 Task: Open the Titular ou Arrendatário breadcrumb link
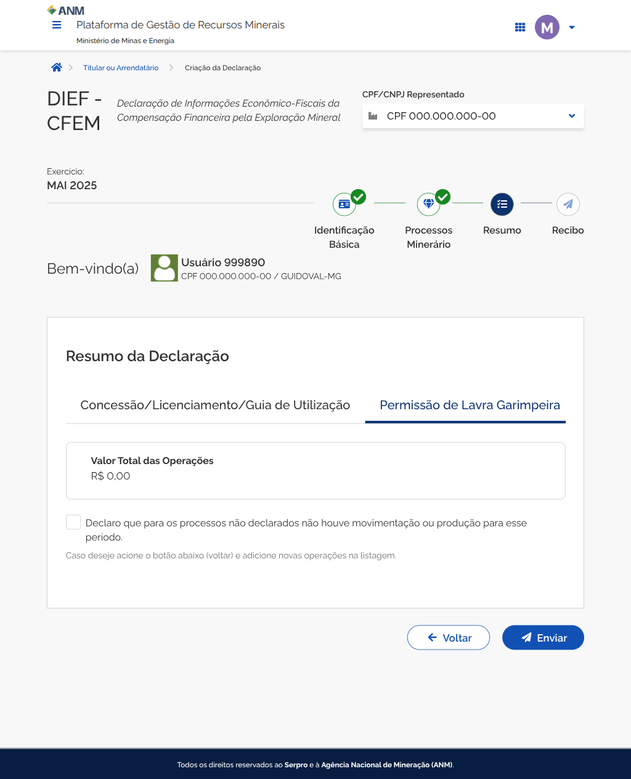(121, 68)
